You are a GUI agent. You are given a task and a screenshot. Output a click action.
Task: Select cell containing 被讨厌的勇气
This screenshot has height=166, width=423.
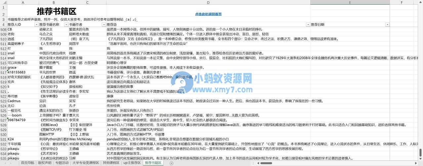pos(54,63)
